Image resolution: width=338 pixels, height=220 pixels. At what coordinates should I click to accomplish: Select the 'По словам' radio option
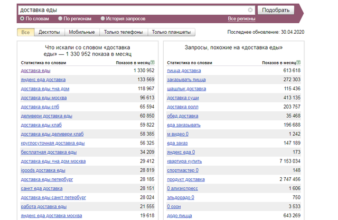point(22,18)
